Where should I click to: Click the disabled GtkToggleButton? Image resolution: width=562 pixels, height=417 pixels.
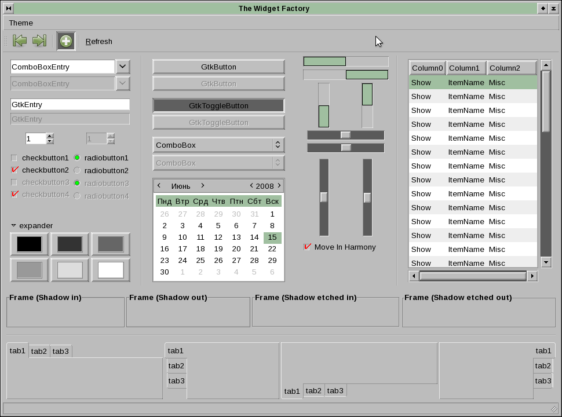pyautogui.click(x=218, y=123)
